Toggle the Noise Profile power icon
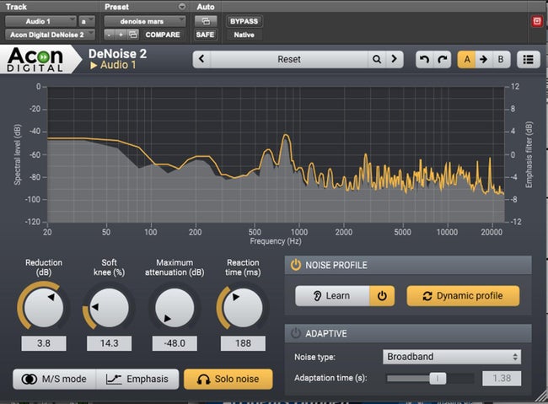 pyautogui.click(x=296, y=265)
